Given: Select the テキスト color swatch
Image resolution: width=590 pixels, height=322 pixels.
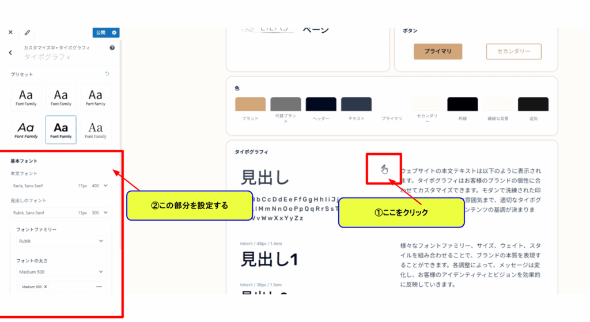Looking at the screenshot, I should 356,104.
